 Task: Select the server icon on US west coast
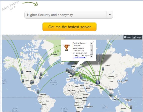click(23, 81)
